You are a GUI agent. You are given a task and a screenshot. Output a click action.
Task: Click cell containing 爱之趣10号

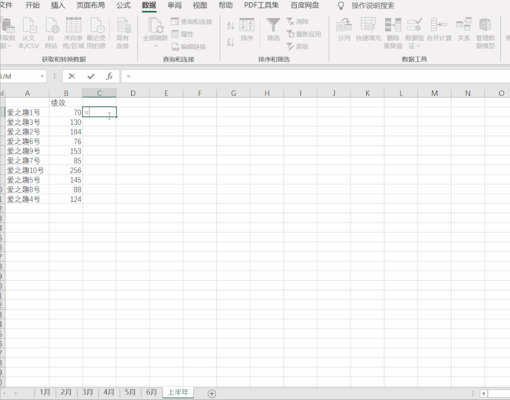27,170
